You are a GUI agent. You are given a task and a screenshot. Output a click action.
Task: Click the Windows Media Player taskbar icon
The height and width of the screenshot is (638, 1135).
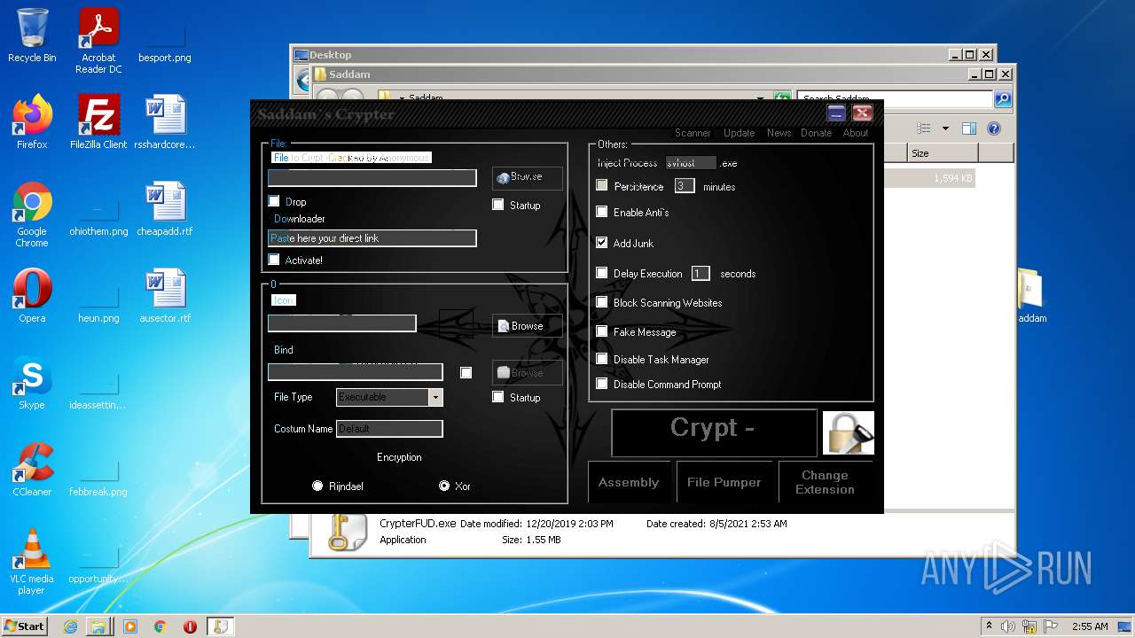pos(130,626)
